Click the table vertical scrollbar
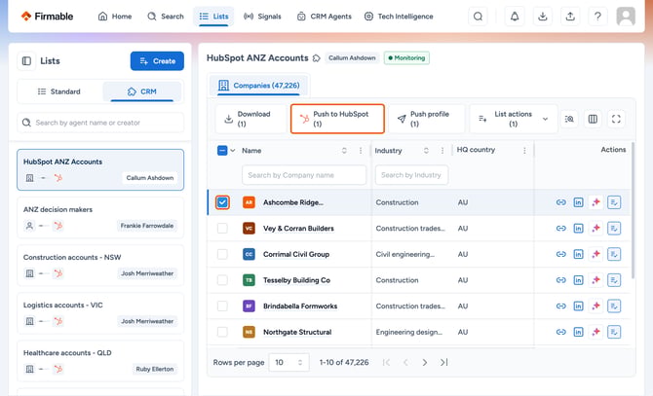This screenshot has height=396, width=653. coord(633,211)
